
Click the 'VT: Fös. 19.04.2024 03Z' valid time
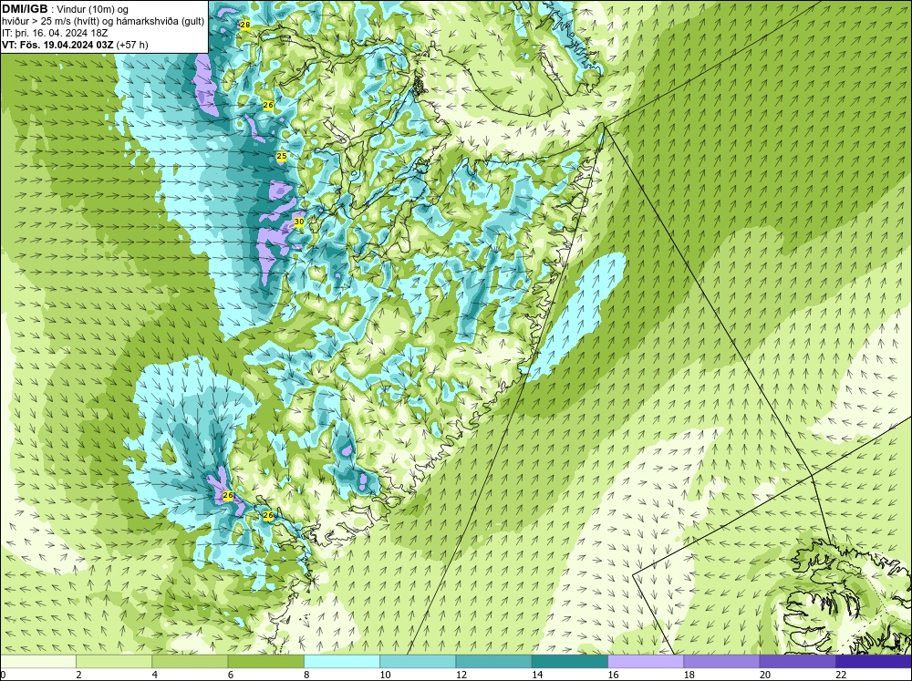[58, 45]
